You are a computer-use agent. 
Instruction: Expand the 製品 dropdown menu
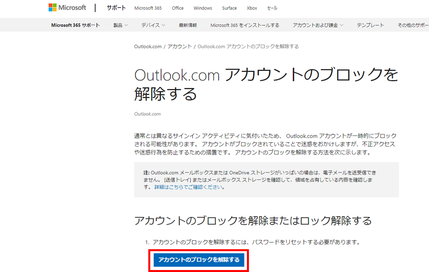point(120,25)
